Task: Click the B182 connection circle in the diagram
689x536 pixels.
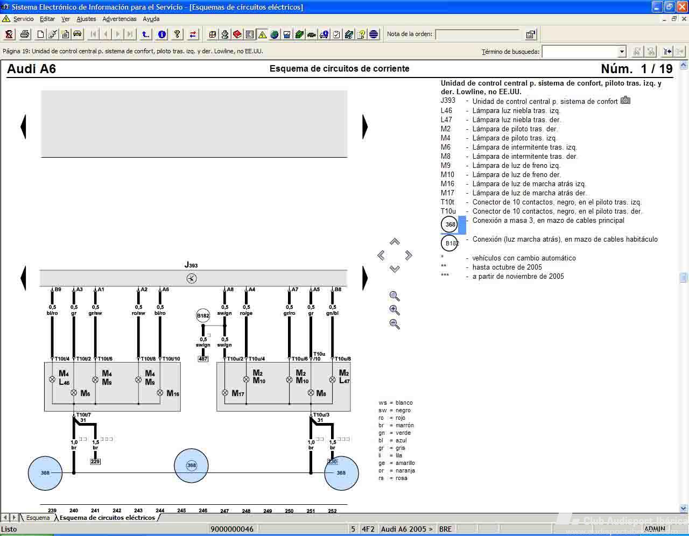Action: (x=203, y=316)
